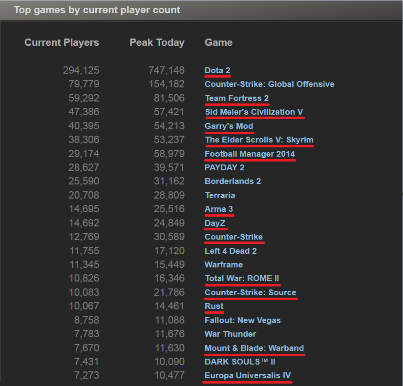
Task: Select current players value 38,306
Action: pos(84,140)
